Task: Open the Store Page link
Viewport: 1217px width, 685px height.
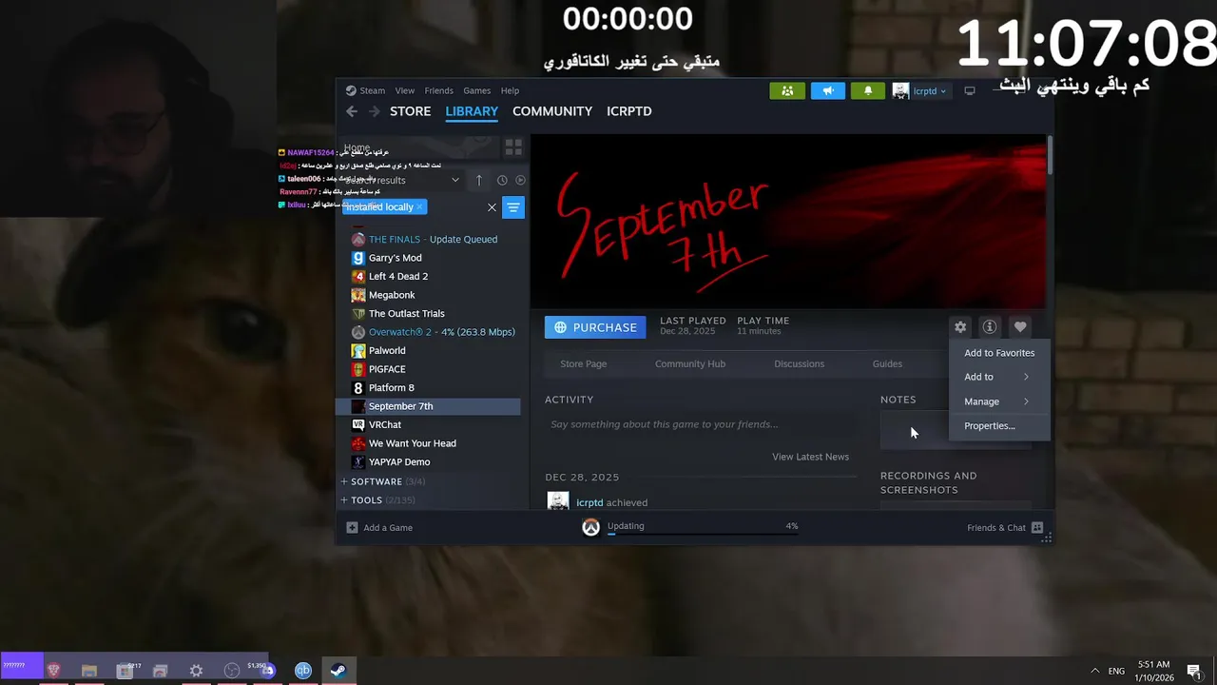Action: coord(583,363)
